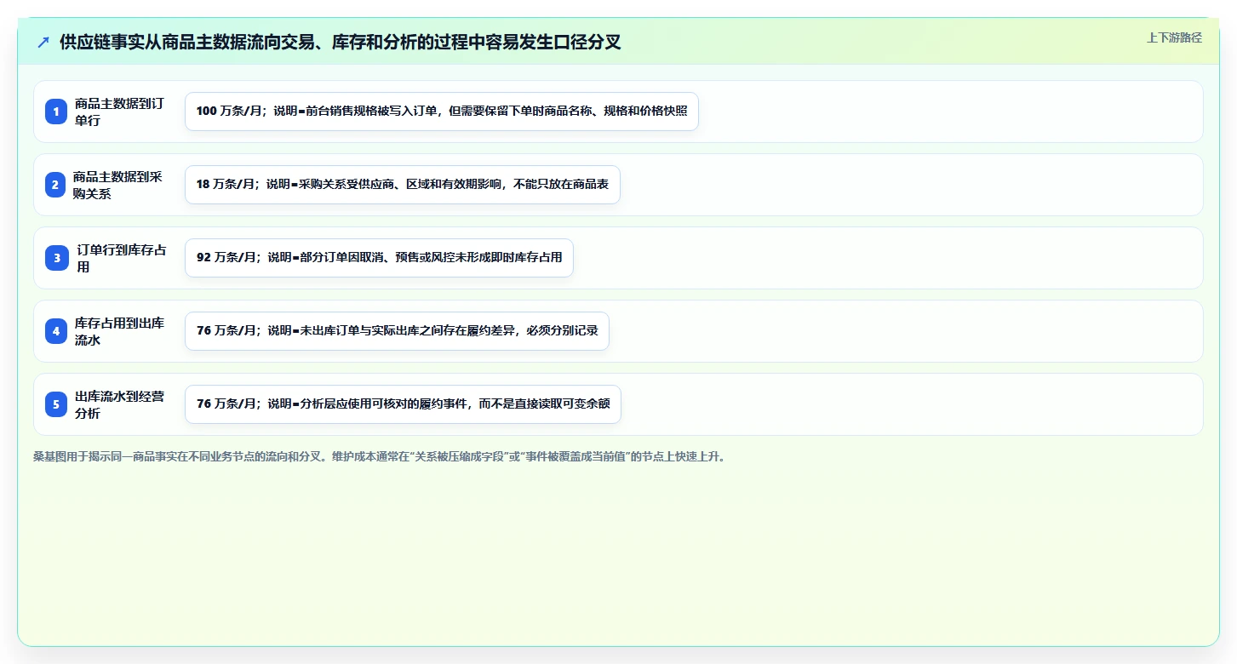Image resolution: width=1237 pixels, height=664 pixels.
Task: Click the 92 万条/月 description box
Action: (x=379, y=258)
